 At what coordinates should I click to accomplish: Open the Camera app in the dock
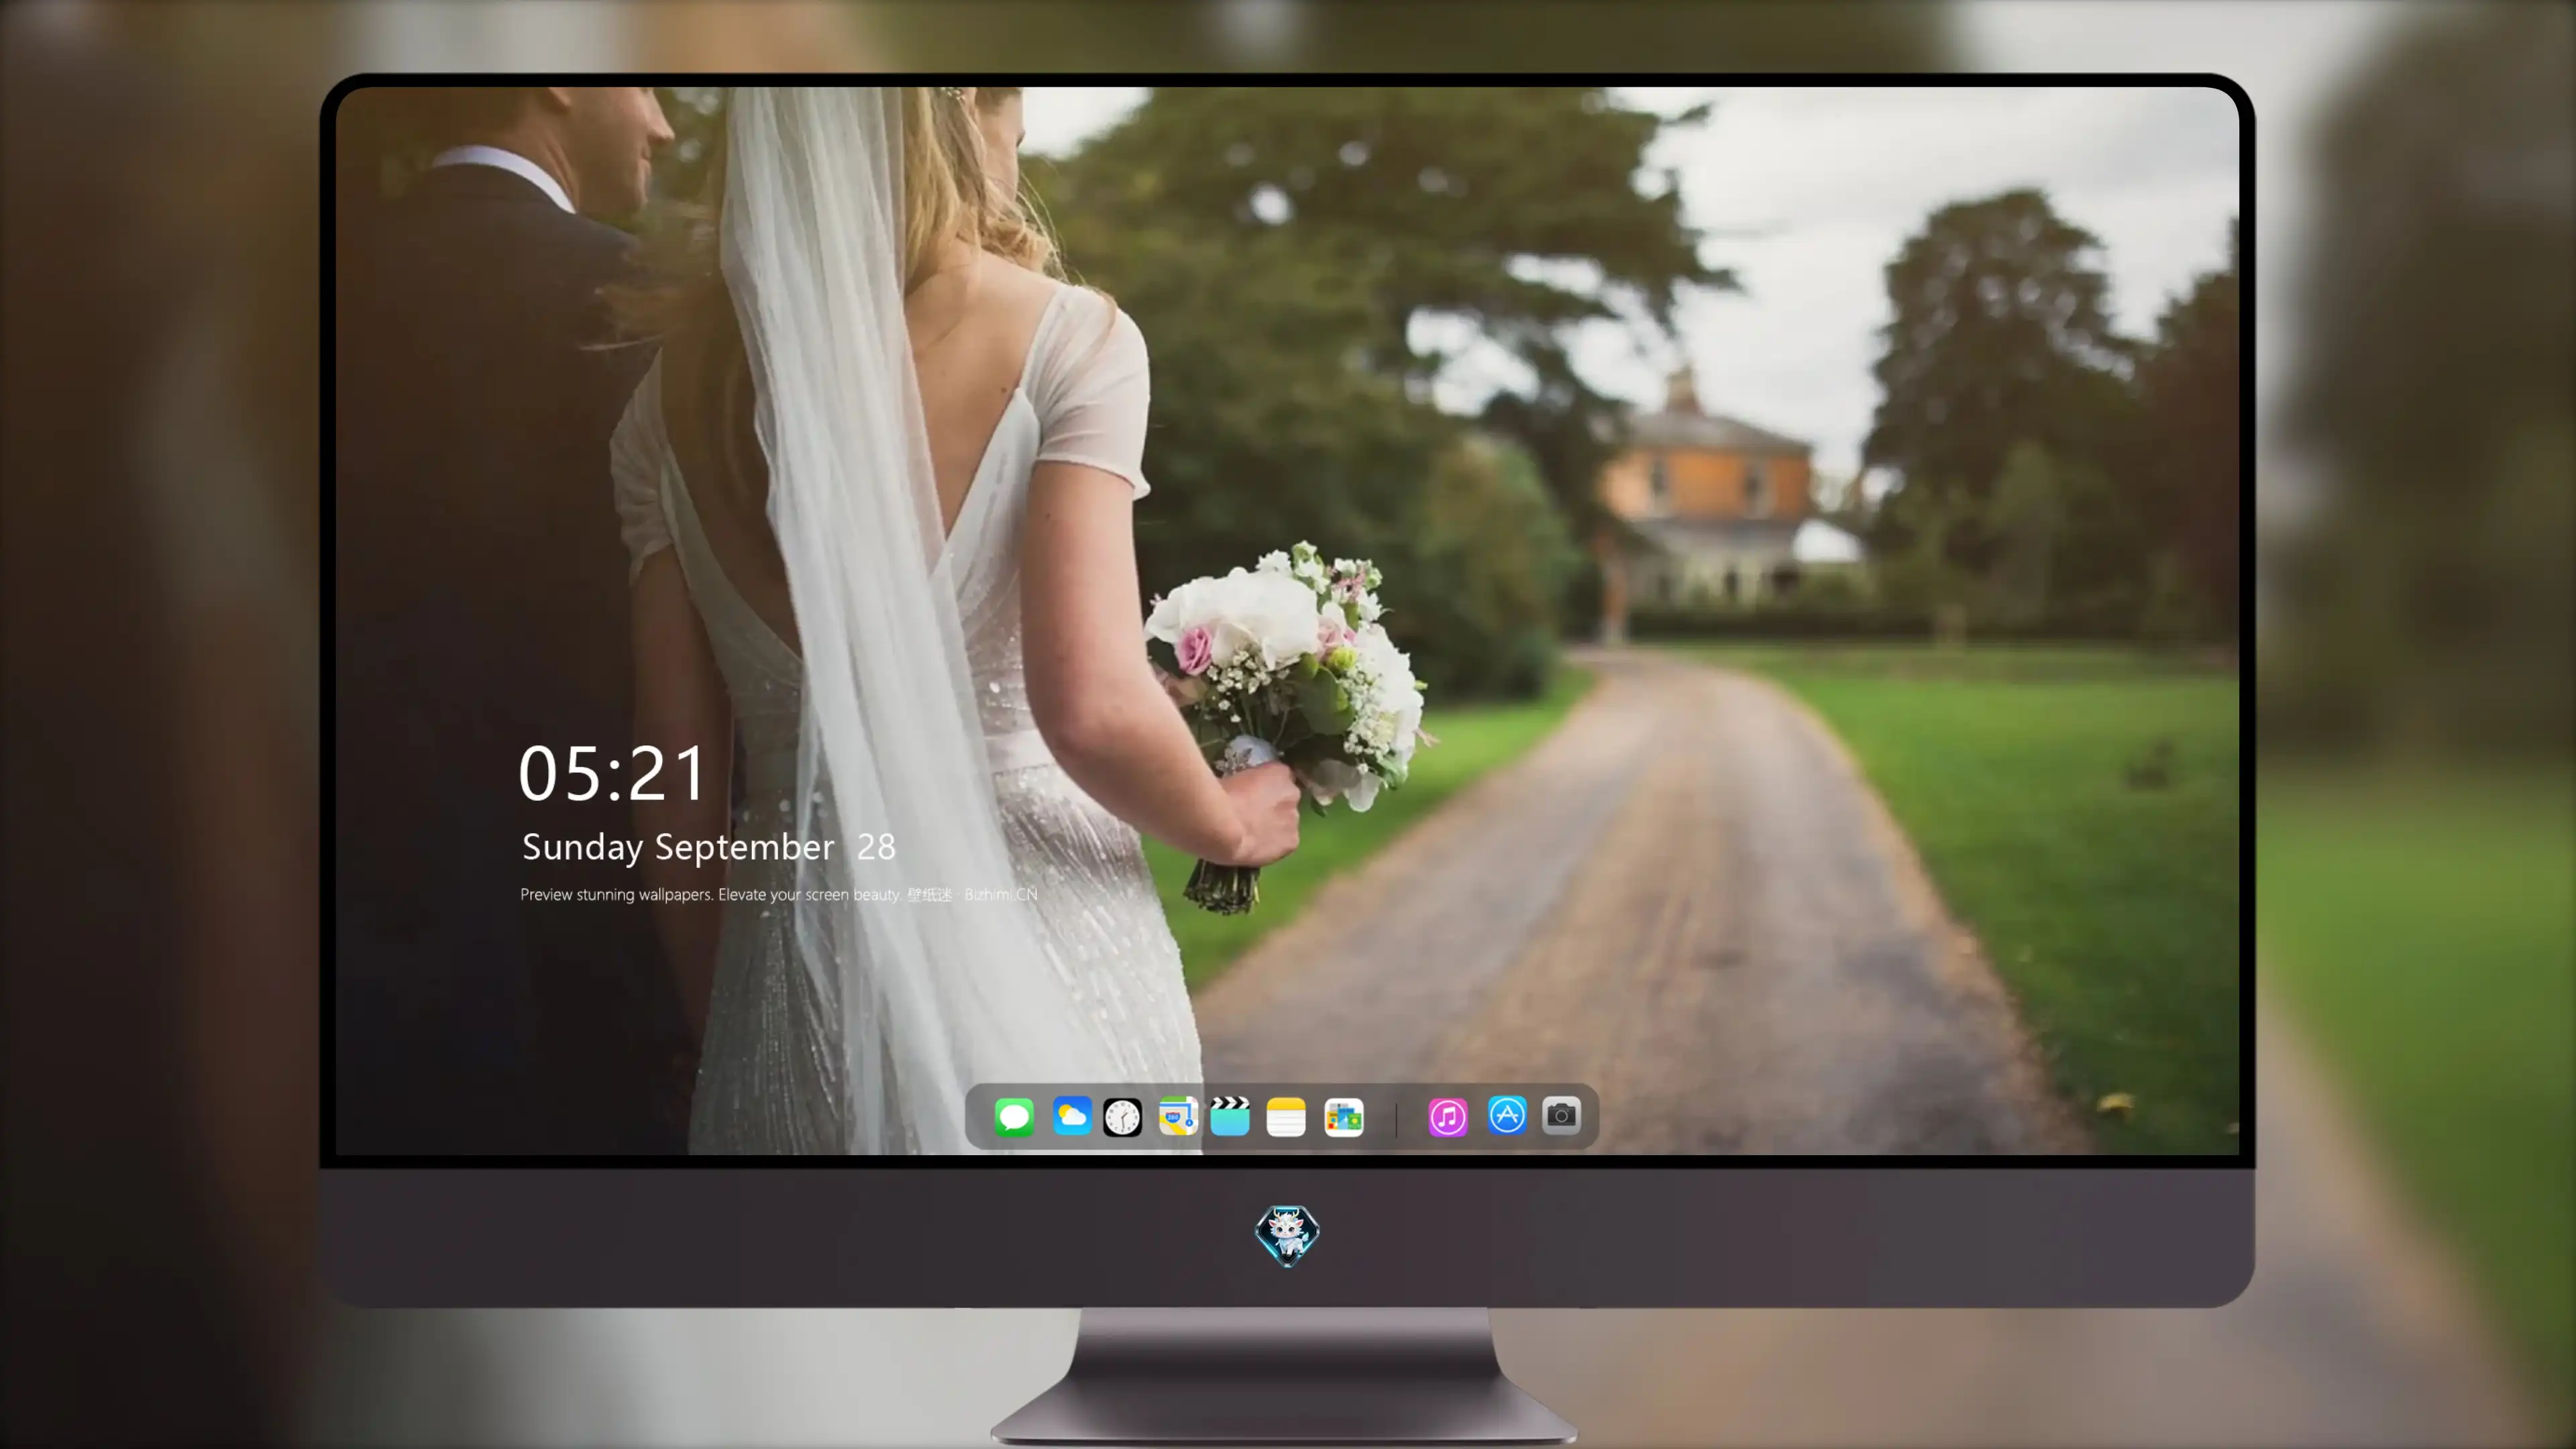(1561, 1115)
